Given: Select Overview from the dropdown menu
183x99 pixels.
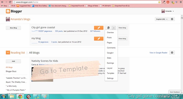Looking at the screenshot, I should pos(110,32).
